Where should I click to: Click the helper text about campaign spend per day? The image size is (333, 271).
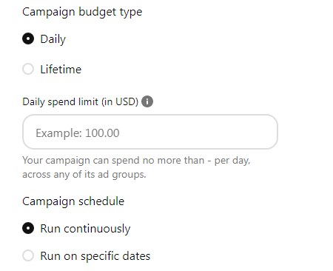[136, 167]
